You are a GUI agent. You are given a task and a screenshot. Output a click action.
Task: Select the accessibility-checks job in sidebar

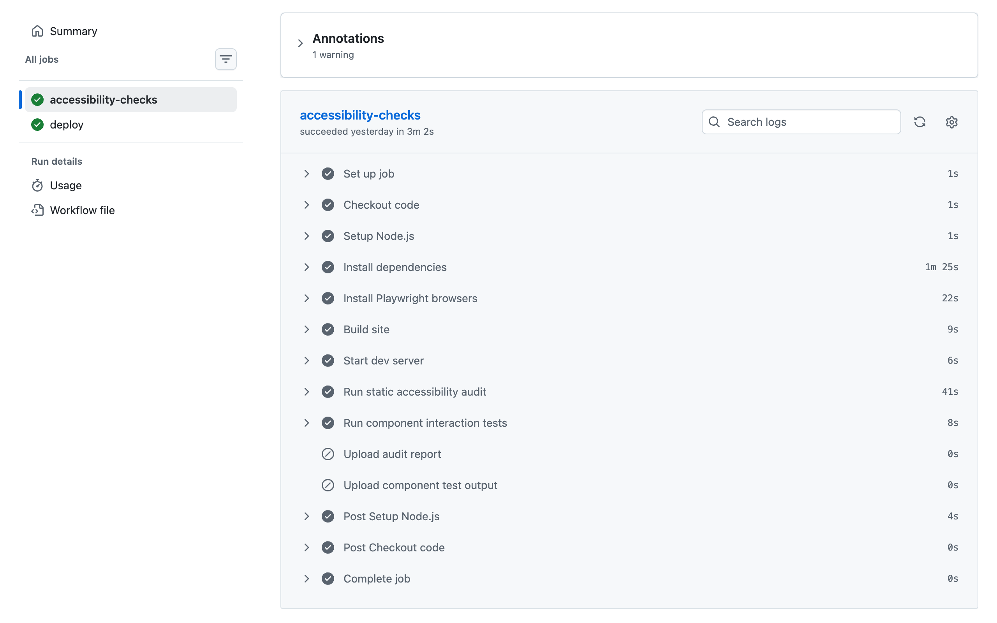click(104, 100)
